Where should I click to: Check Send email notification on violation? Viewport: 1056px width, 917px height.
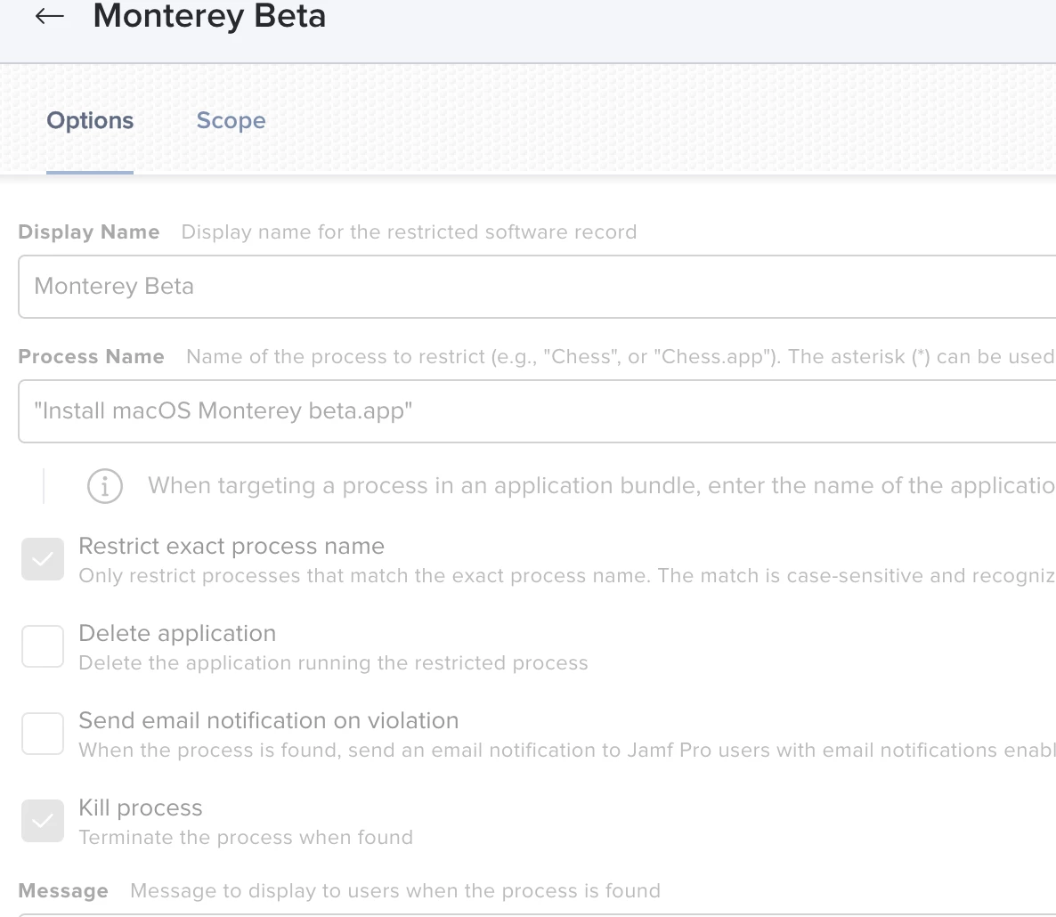[43, 734]
